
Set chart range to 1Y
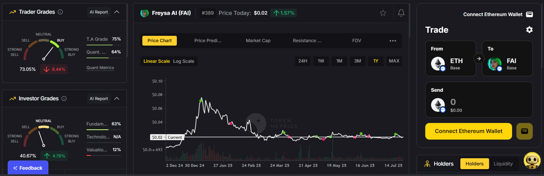[x=376, y=61]
